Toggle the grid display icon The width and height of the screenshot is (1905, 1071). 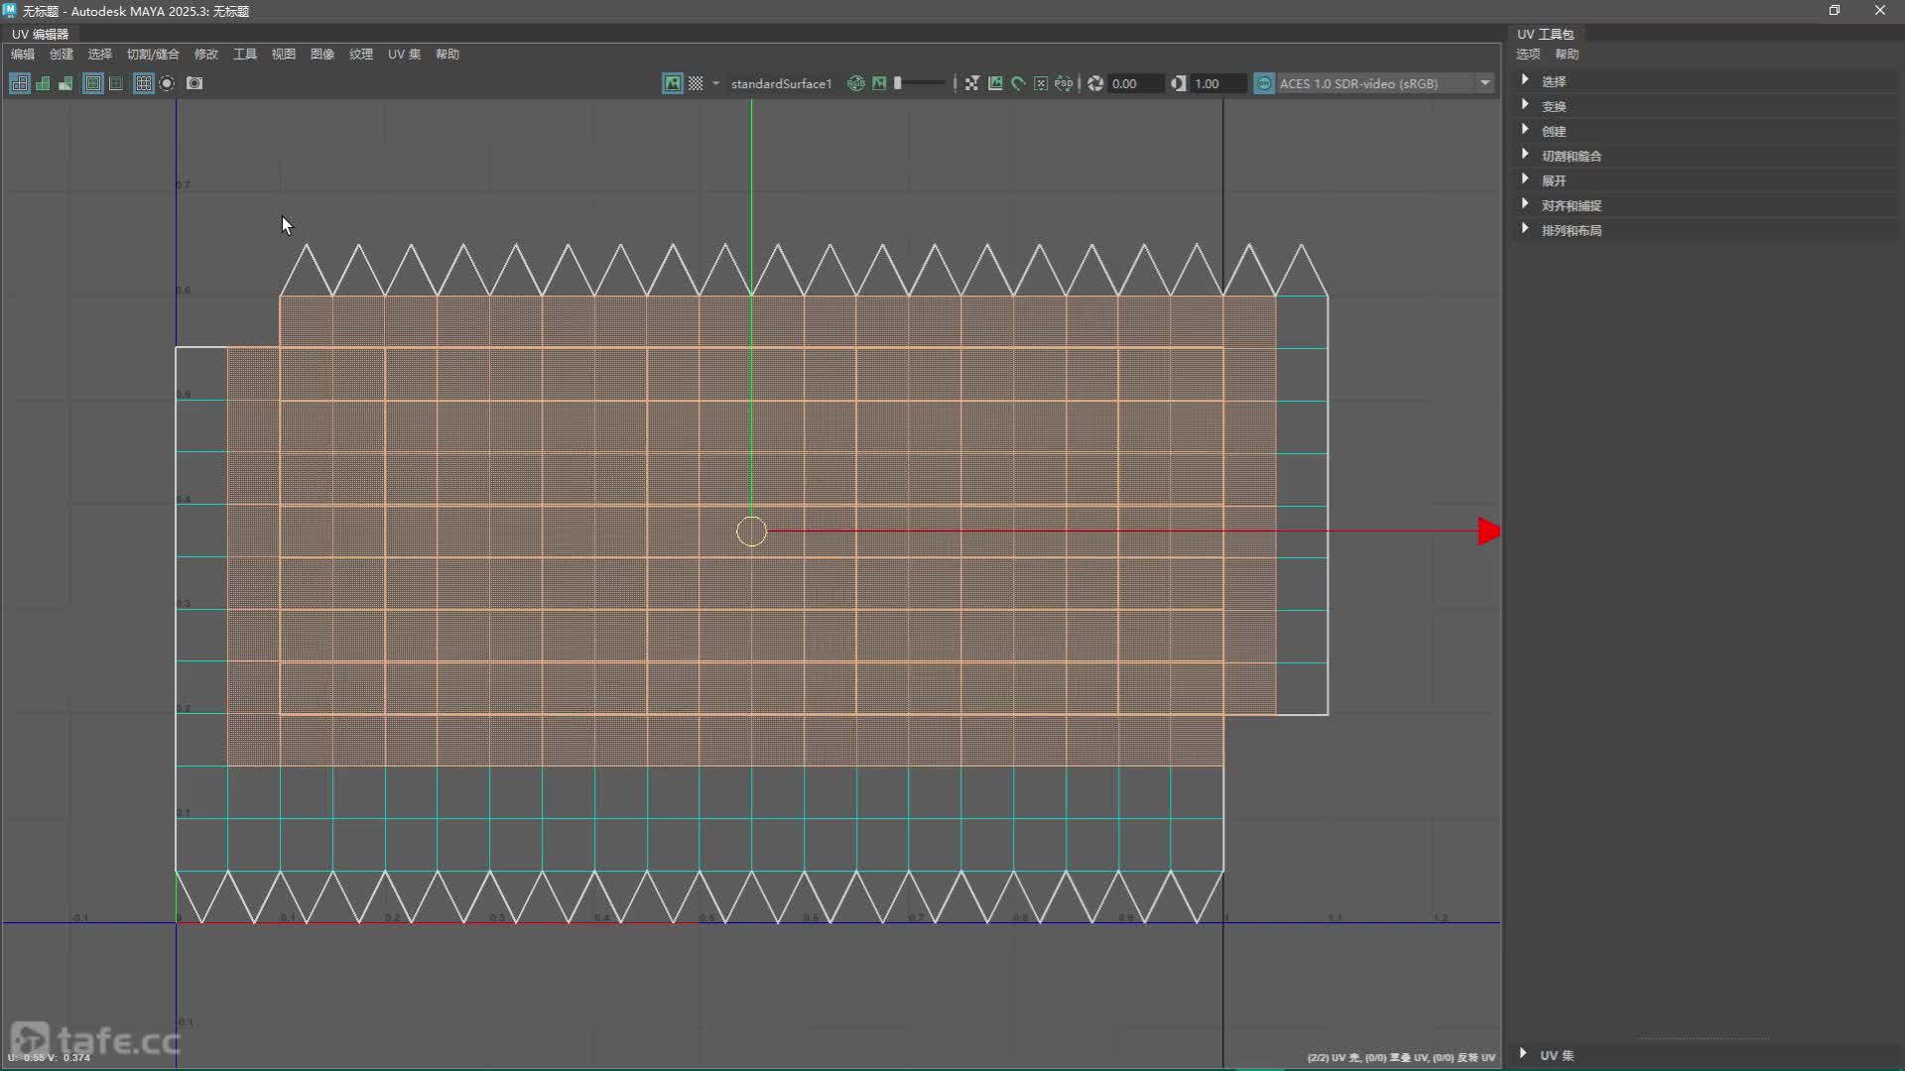click(143, 83)
